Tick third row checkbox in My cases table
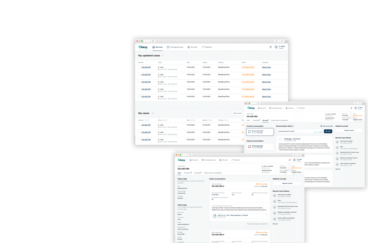The image size is (368, 243). [139, 140]
